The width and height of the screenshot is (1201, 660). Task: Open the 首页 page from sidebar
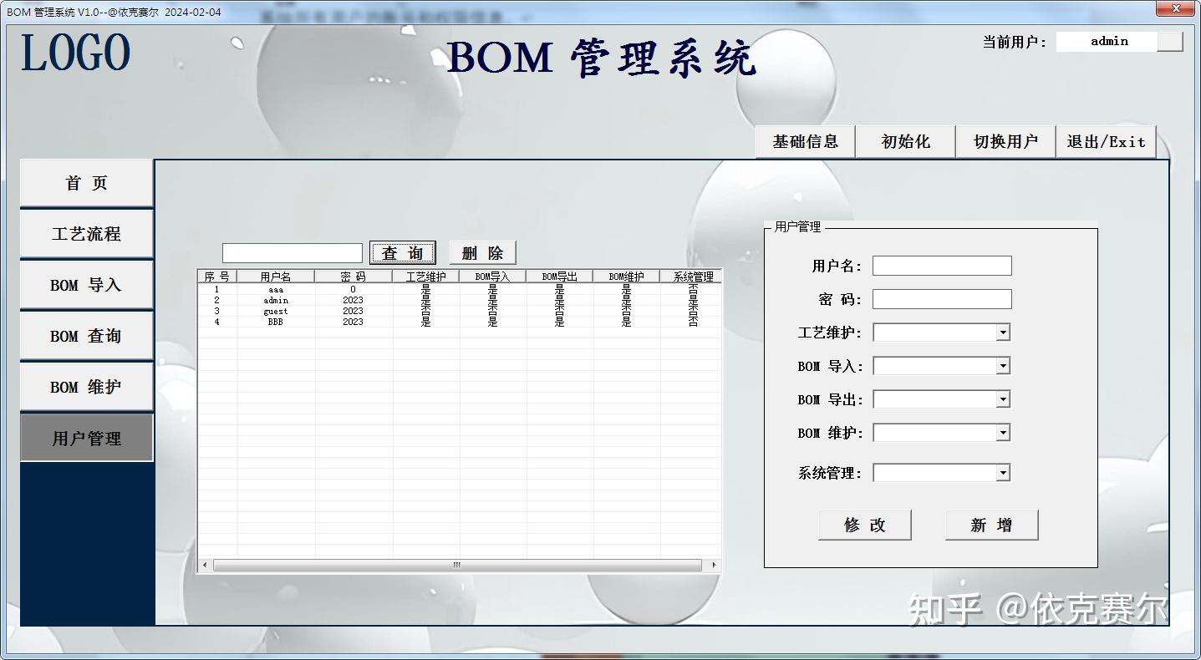tap(85, 182)
